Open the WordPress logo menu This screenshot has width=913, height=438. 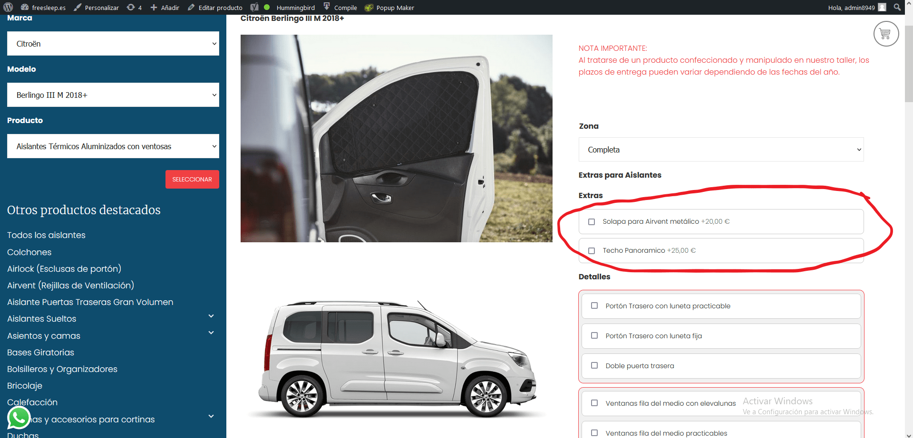click(8, 7)
